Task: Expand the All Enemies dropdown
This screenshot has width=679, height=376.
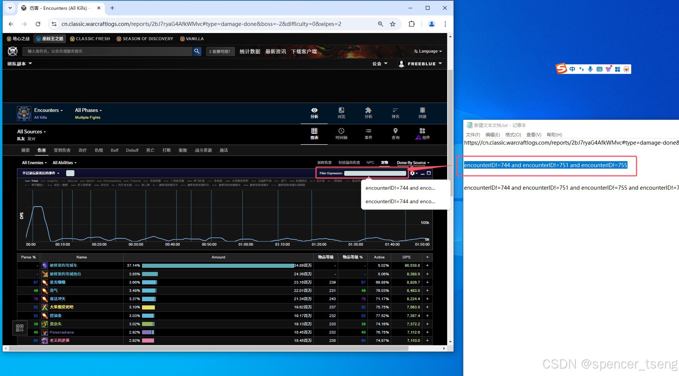Action: (34, 163)
